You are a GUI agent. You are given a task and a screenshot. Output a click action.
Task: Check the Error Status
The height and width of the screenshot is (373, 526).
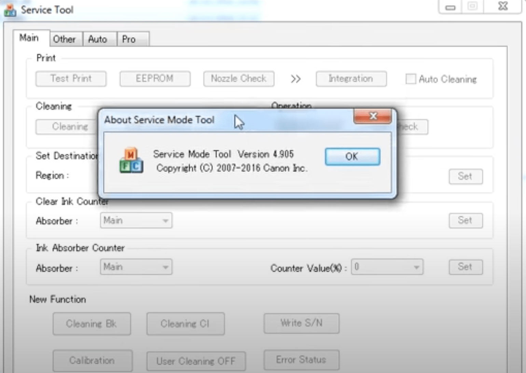coord(301,360)
